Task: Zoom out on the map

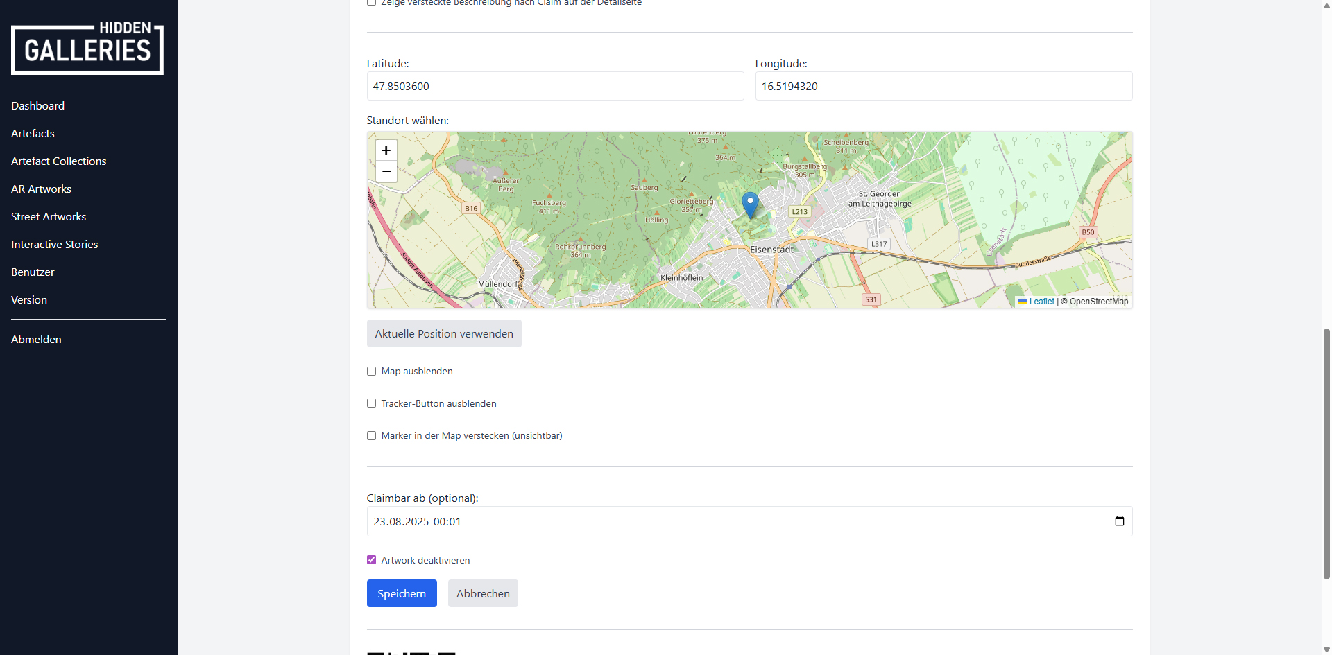Action: coord(386,171)
